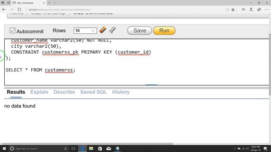Open the reading view icon
The height and width of the screenshot is (152, 271).
(227, 10)
